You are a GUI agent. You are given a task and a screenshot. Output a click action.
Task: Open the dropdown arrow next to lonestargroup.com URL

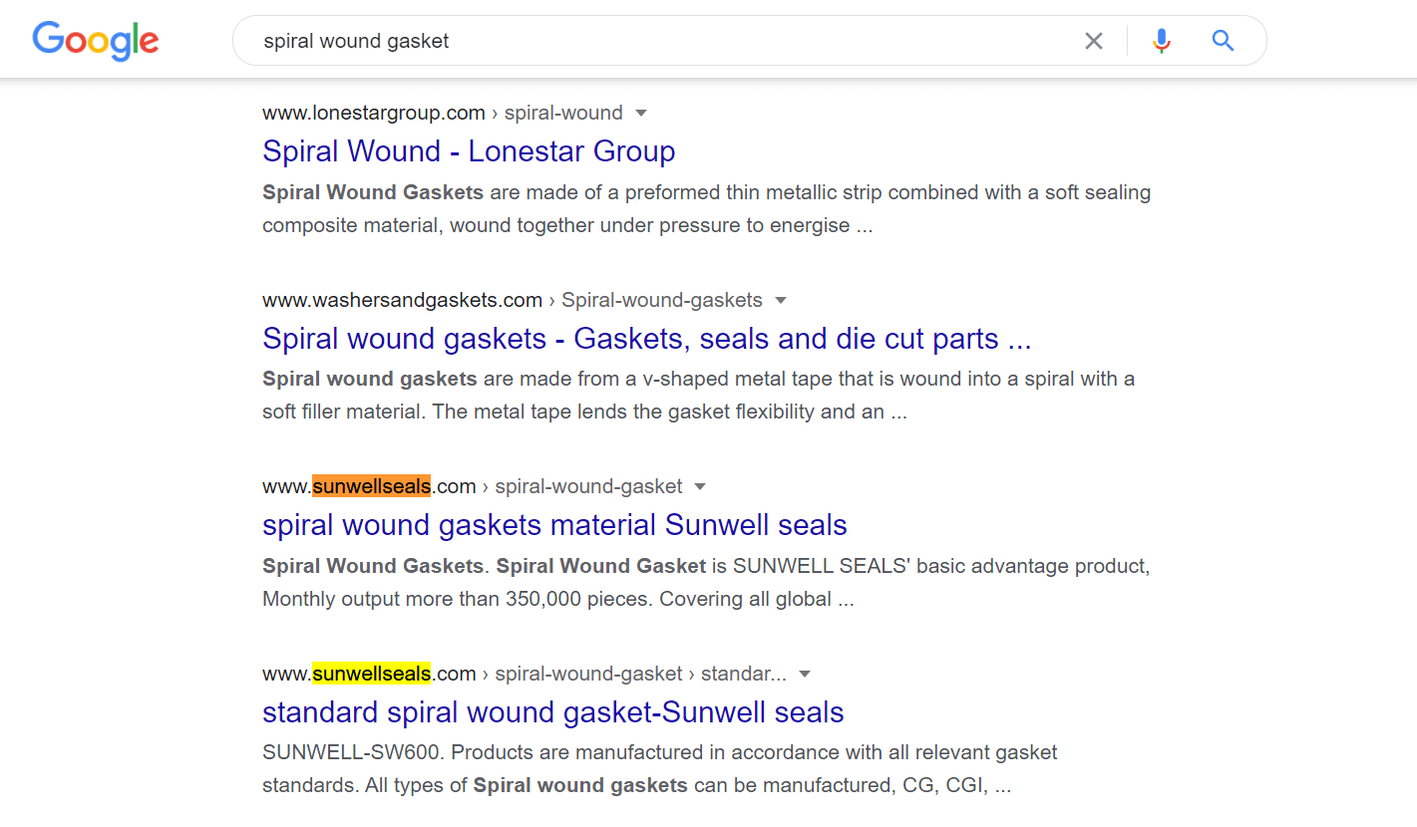point(641,113)
